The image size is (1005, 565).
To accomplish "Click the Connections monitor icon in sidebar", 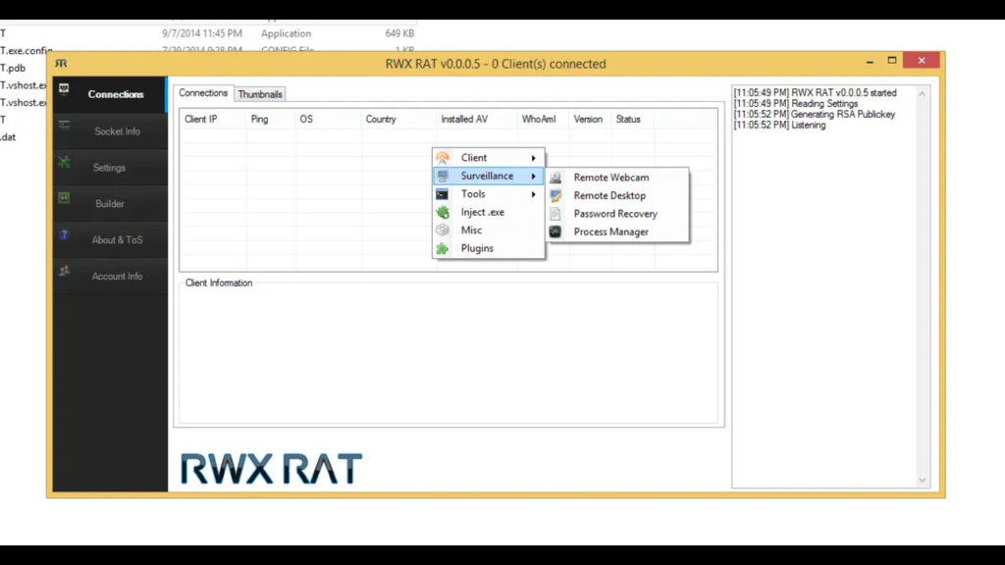I will (64, 88).
